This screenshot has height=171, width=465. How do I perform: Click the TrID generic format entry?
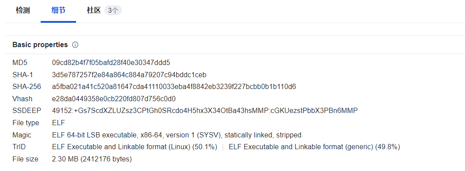pyautogui.click(x=314, y=147)
